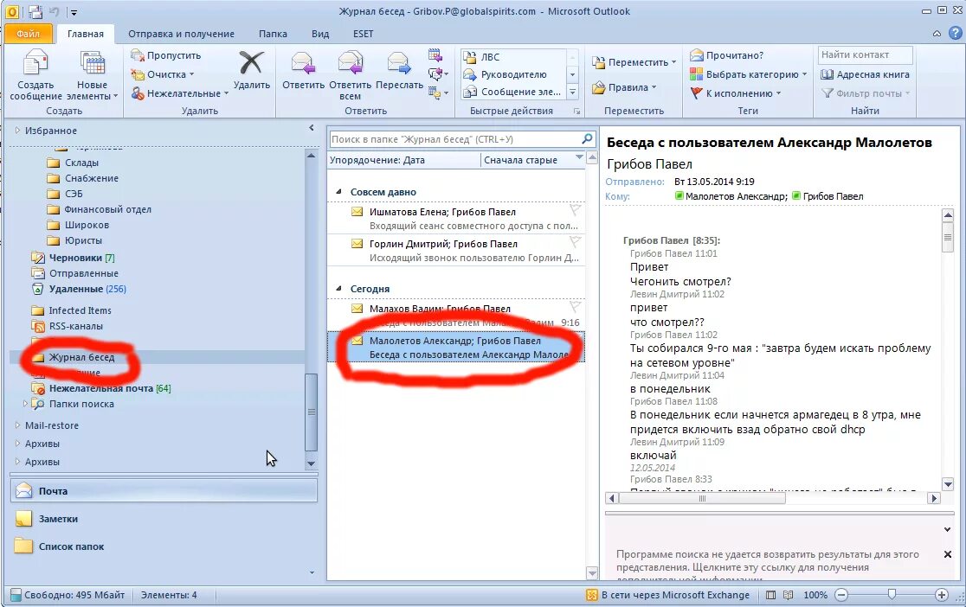This screenshot has height=607, width=966.
Task: Open the Нежелательные junk menu
Action: click(179, 93)
